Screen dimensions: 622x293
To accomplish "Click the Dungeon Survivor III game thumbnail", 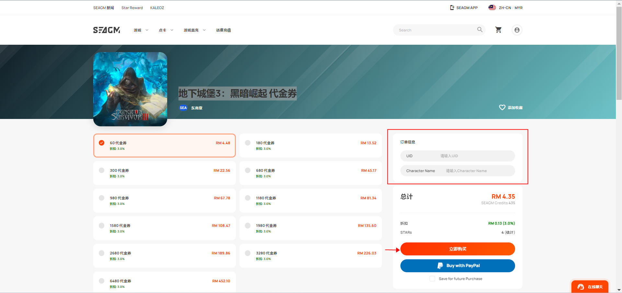I will coord(130,89).
